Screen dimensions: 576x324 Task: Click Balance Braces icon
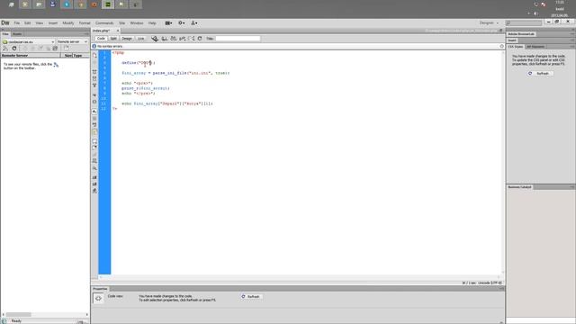coord(94,102)
